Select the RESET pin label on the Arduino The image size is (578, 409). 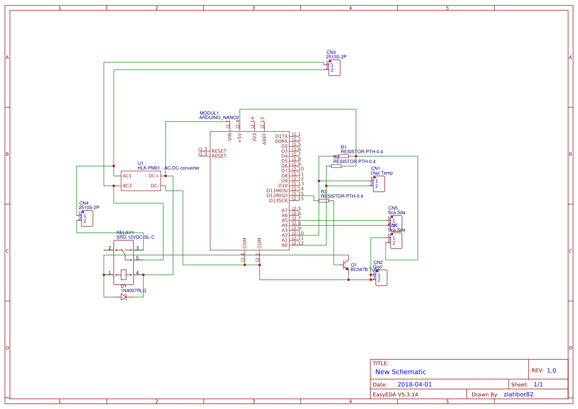click(220, 151)
